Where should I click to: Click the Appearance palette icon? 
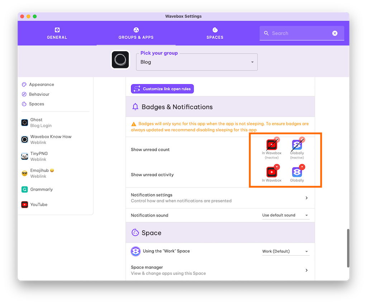tap(24, 84)
